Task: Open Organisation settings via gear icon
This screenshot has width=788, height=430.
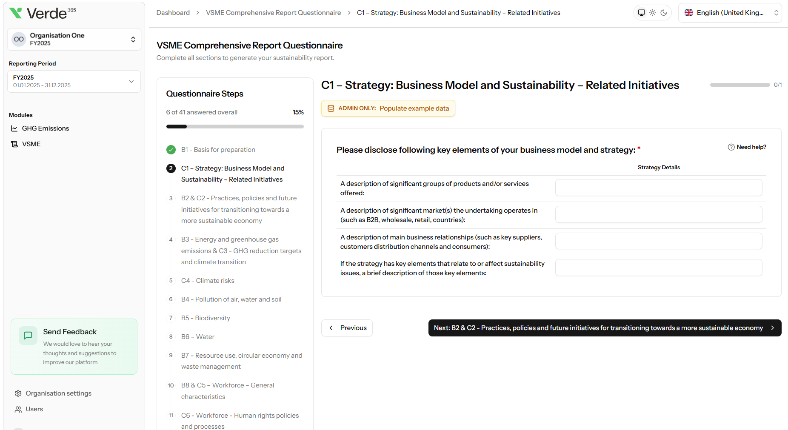Action: pyautogui.click(x=18, y=393)
